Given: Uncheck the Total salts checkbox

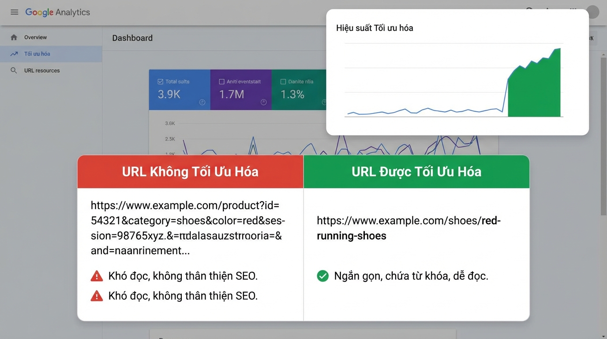Looking at the screenshot, I should click(x=160, y=81).
